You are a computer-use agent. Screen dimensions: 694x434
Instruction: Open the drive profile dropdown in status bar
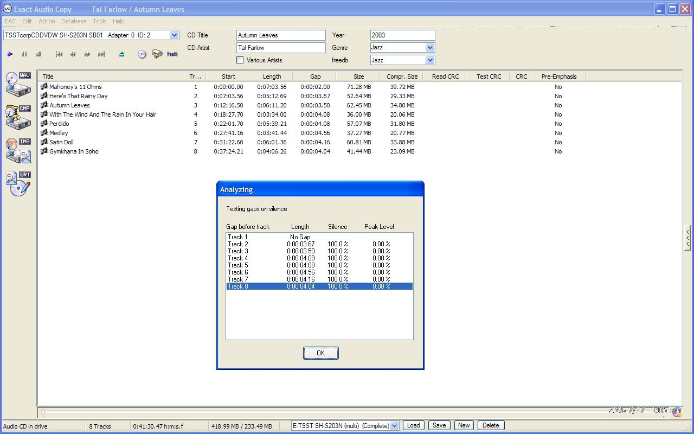pos(394,426)
